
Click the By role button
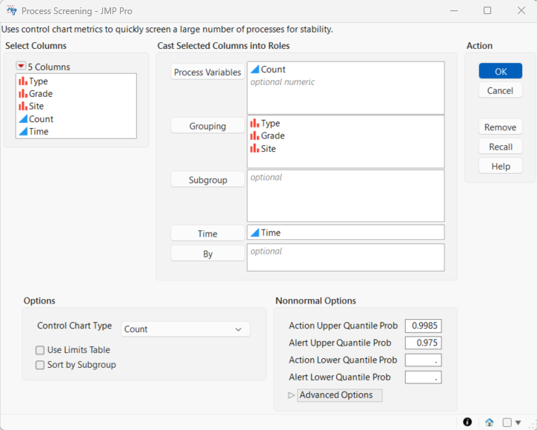[207, 254]
